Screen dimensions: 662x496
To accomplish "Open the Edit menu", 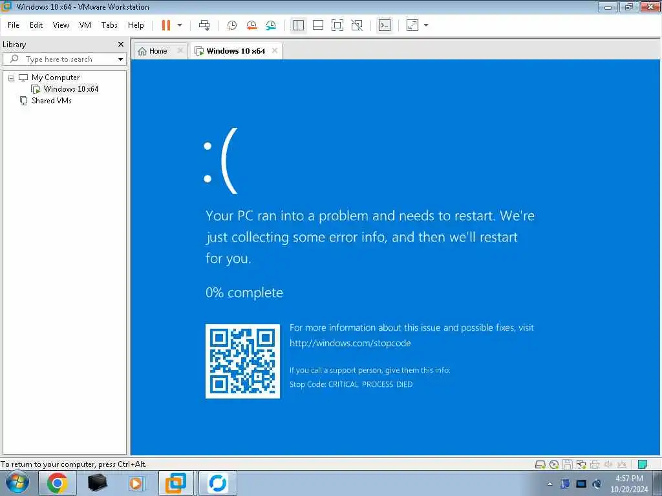I will point(36,25).
